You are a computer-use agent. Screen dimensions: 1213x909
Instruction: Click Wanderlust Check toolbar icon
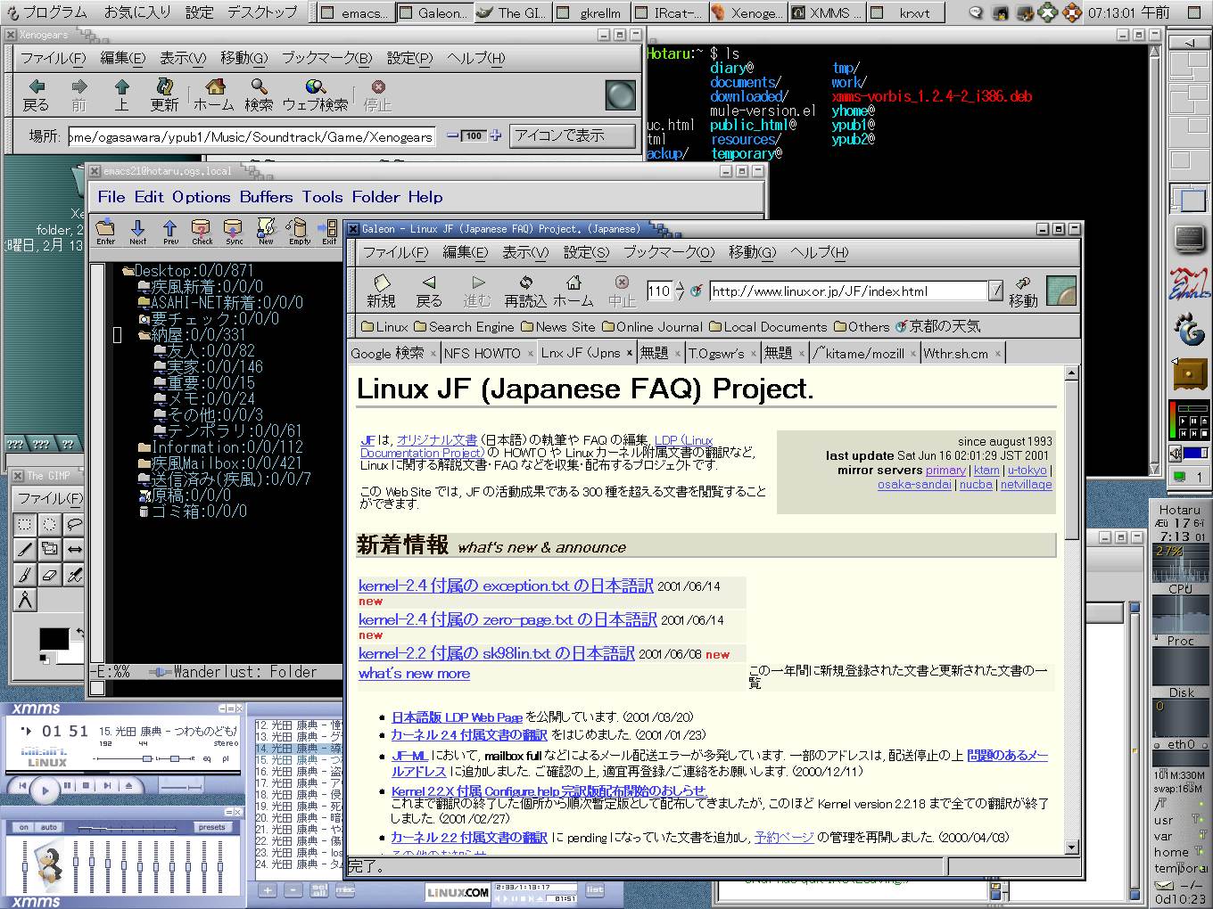pos(202,232)
